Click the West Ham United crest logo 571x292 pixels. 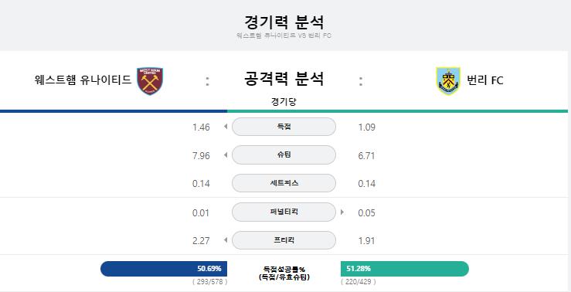point(150,81)
